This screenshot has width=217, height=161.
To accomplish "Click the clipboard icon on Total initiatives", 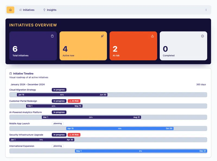I will tap(52, 36).
